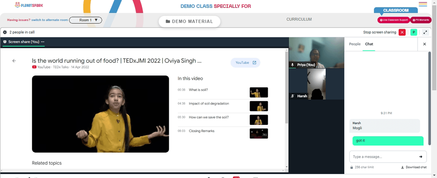Open call settings gear icon
Image resolution: width=437 pixels, height=178 pixels.
5,32
